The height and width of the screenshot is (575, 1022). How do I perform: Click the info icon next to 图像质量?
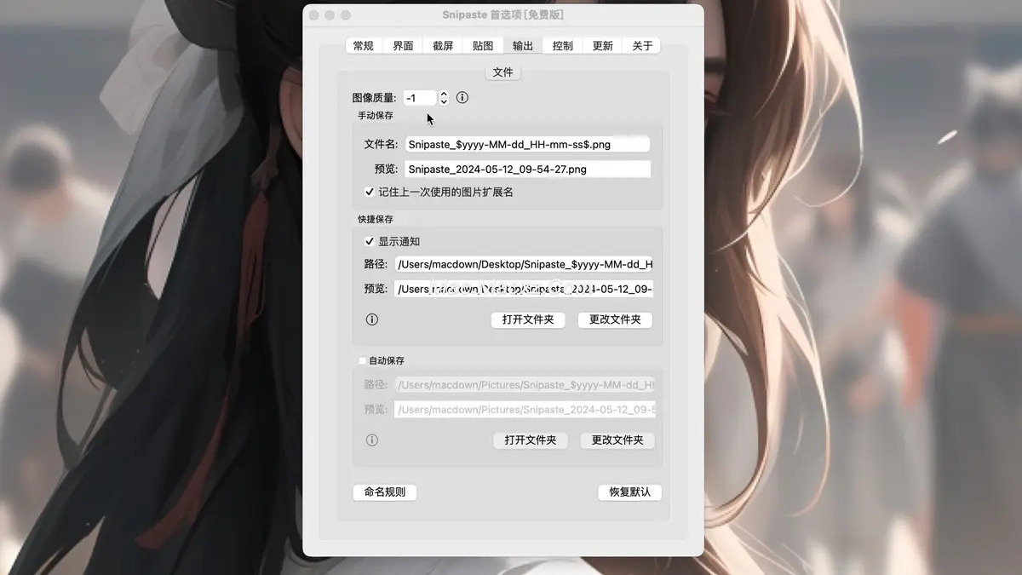coord(462,97)
